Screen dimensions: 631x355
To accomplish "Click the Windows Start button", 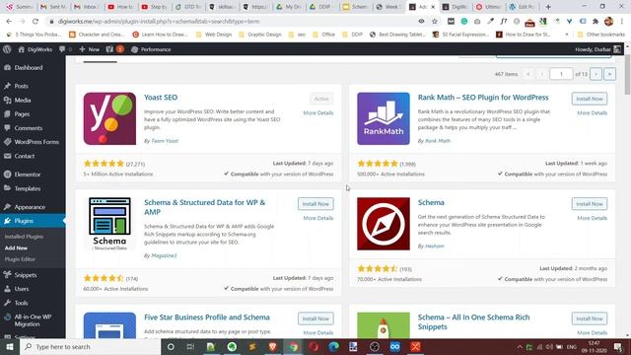I will (x=10, y=346).
